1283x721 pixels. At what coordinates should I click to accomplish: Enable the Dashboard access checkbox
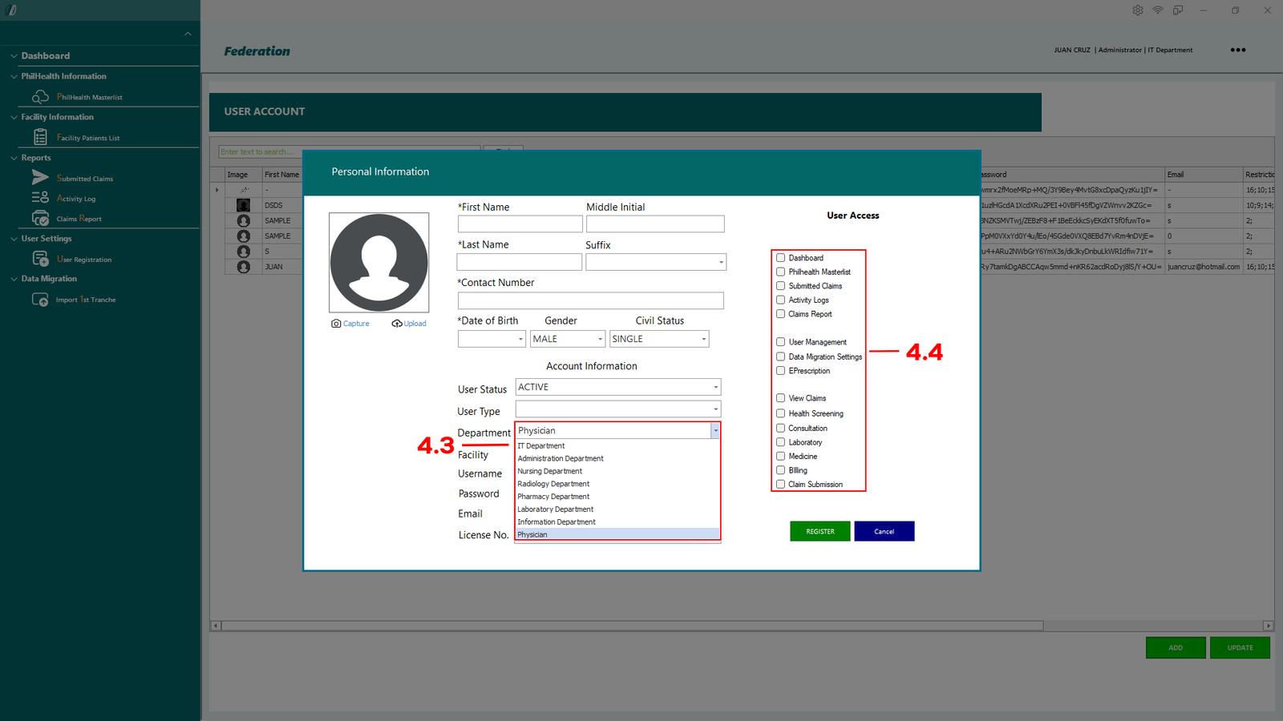[x=780, y=258]
